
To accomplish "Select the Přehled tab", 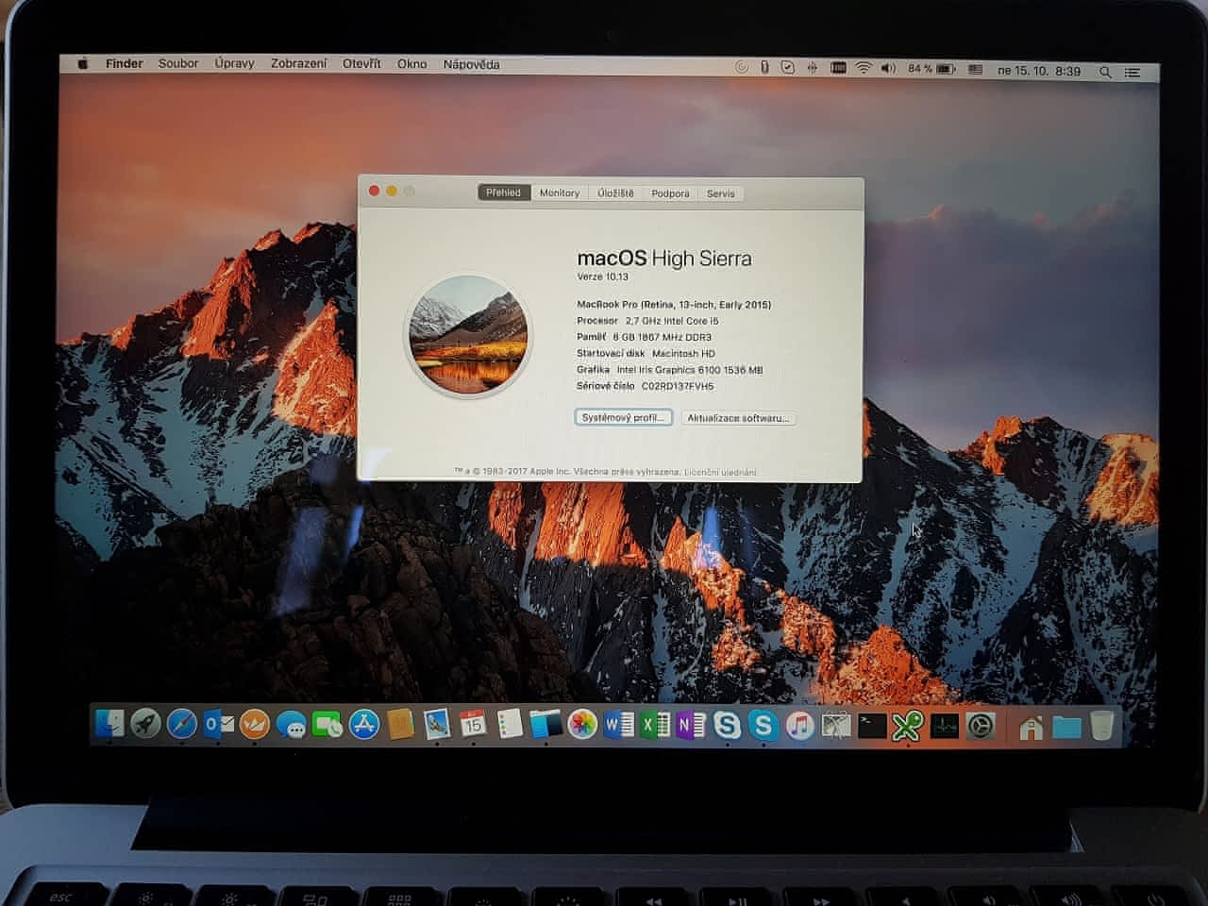I will point(504,193).
